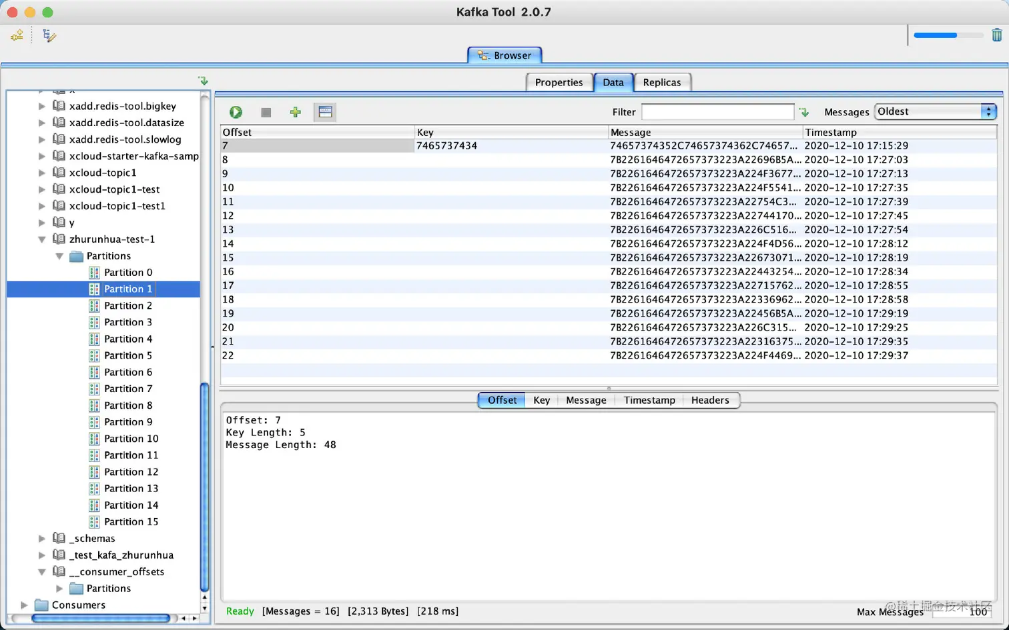The width and height of the screenshot is (1009, 630).
Task: Click the timestamp 2020-12-10 17:29:37
Action: pos(856,355)
